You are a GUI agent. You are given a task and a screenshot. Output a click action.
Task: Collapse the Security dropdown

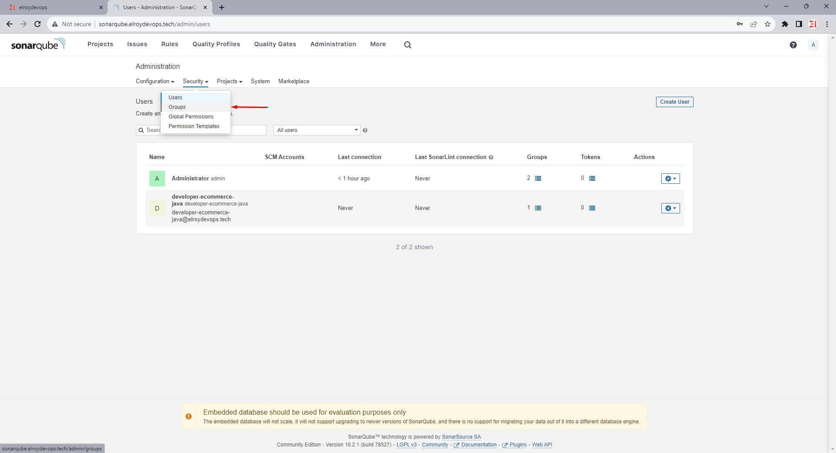point(196,81)
